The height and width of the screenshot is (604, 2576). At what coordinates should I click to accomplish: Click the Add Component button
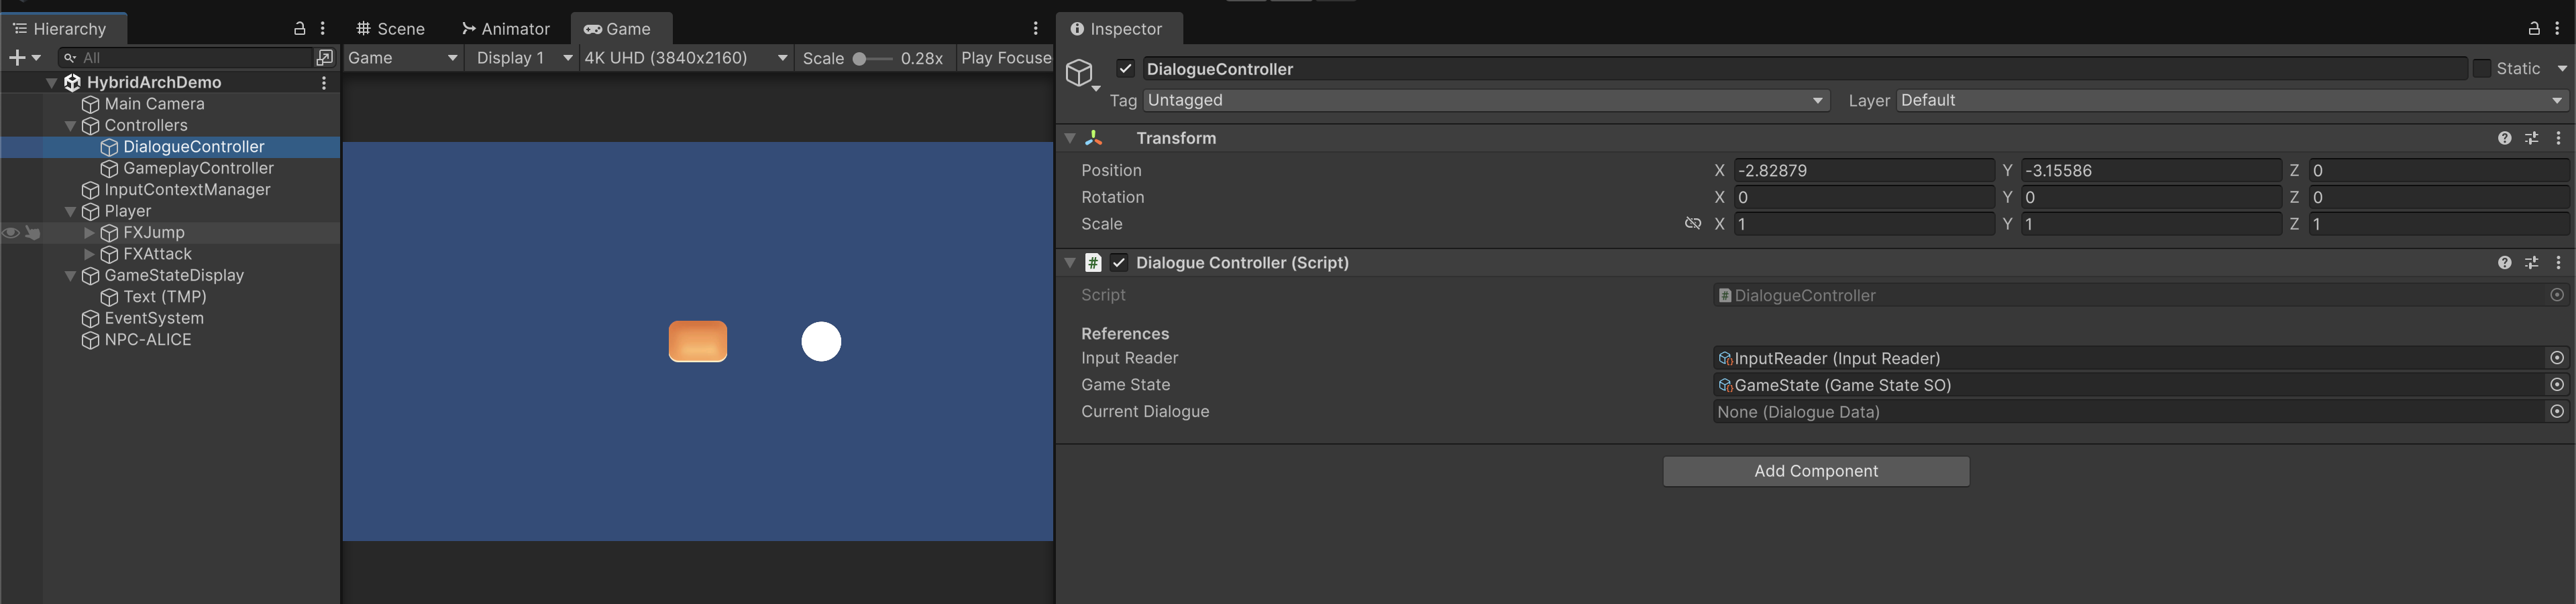pos(1815,471)
